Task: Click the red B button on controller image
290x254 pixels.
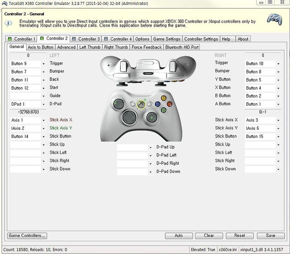Action: point(170,104)
